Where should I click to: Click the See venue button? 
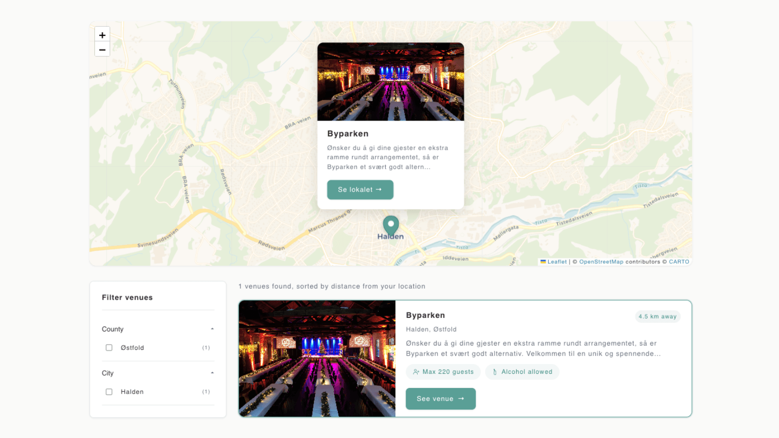pyautogui.click(x=441, y=399)
